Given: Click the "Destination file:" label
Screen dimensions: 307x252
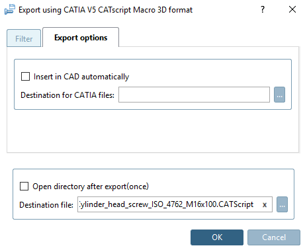Looking at the screenshot, I should point(46,205).
